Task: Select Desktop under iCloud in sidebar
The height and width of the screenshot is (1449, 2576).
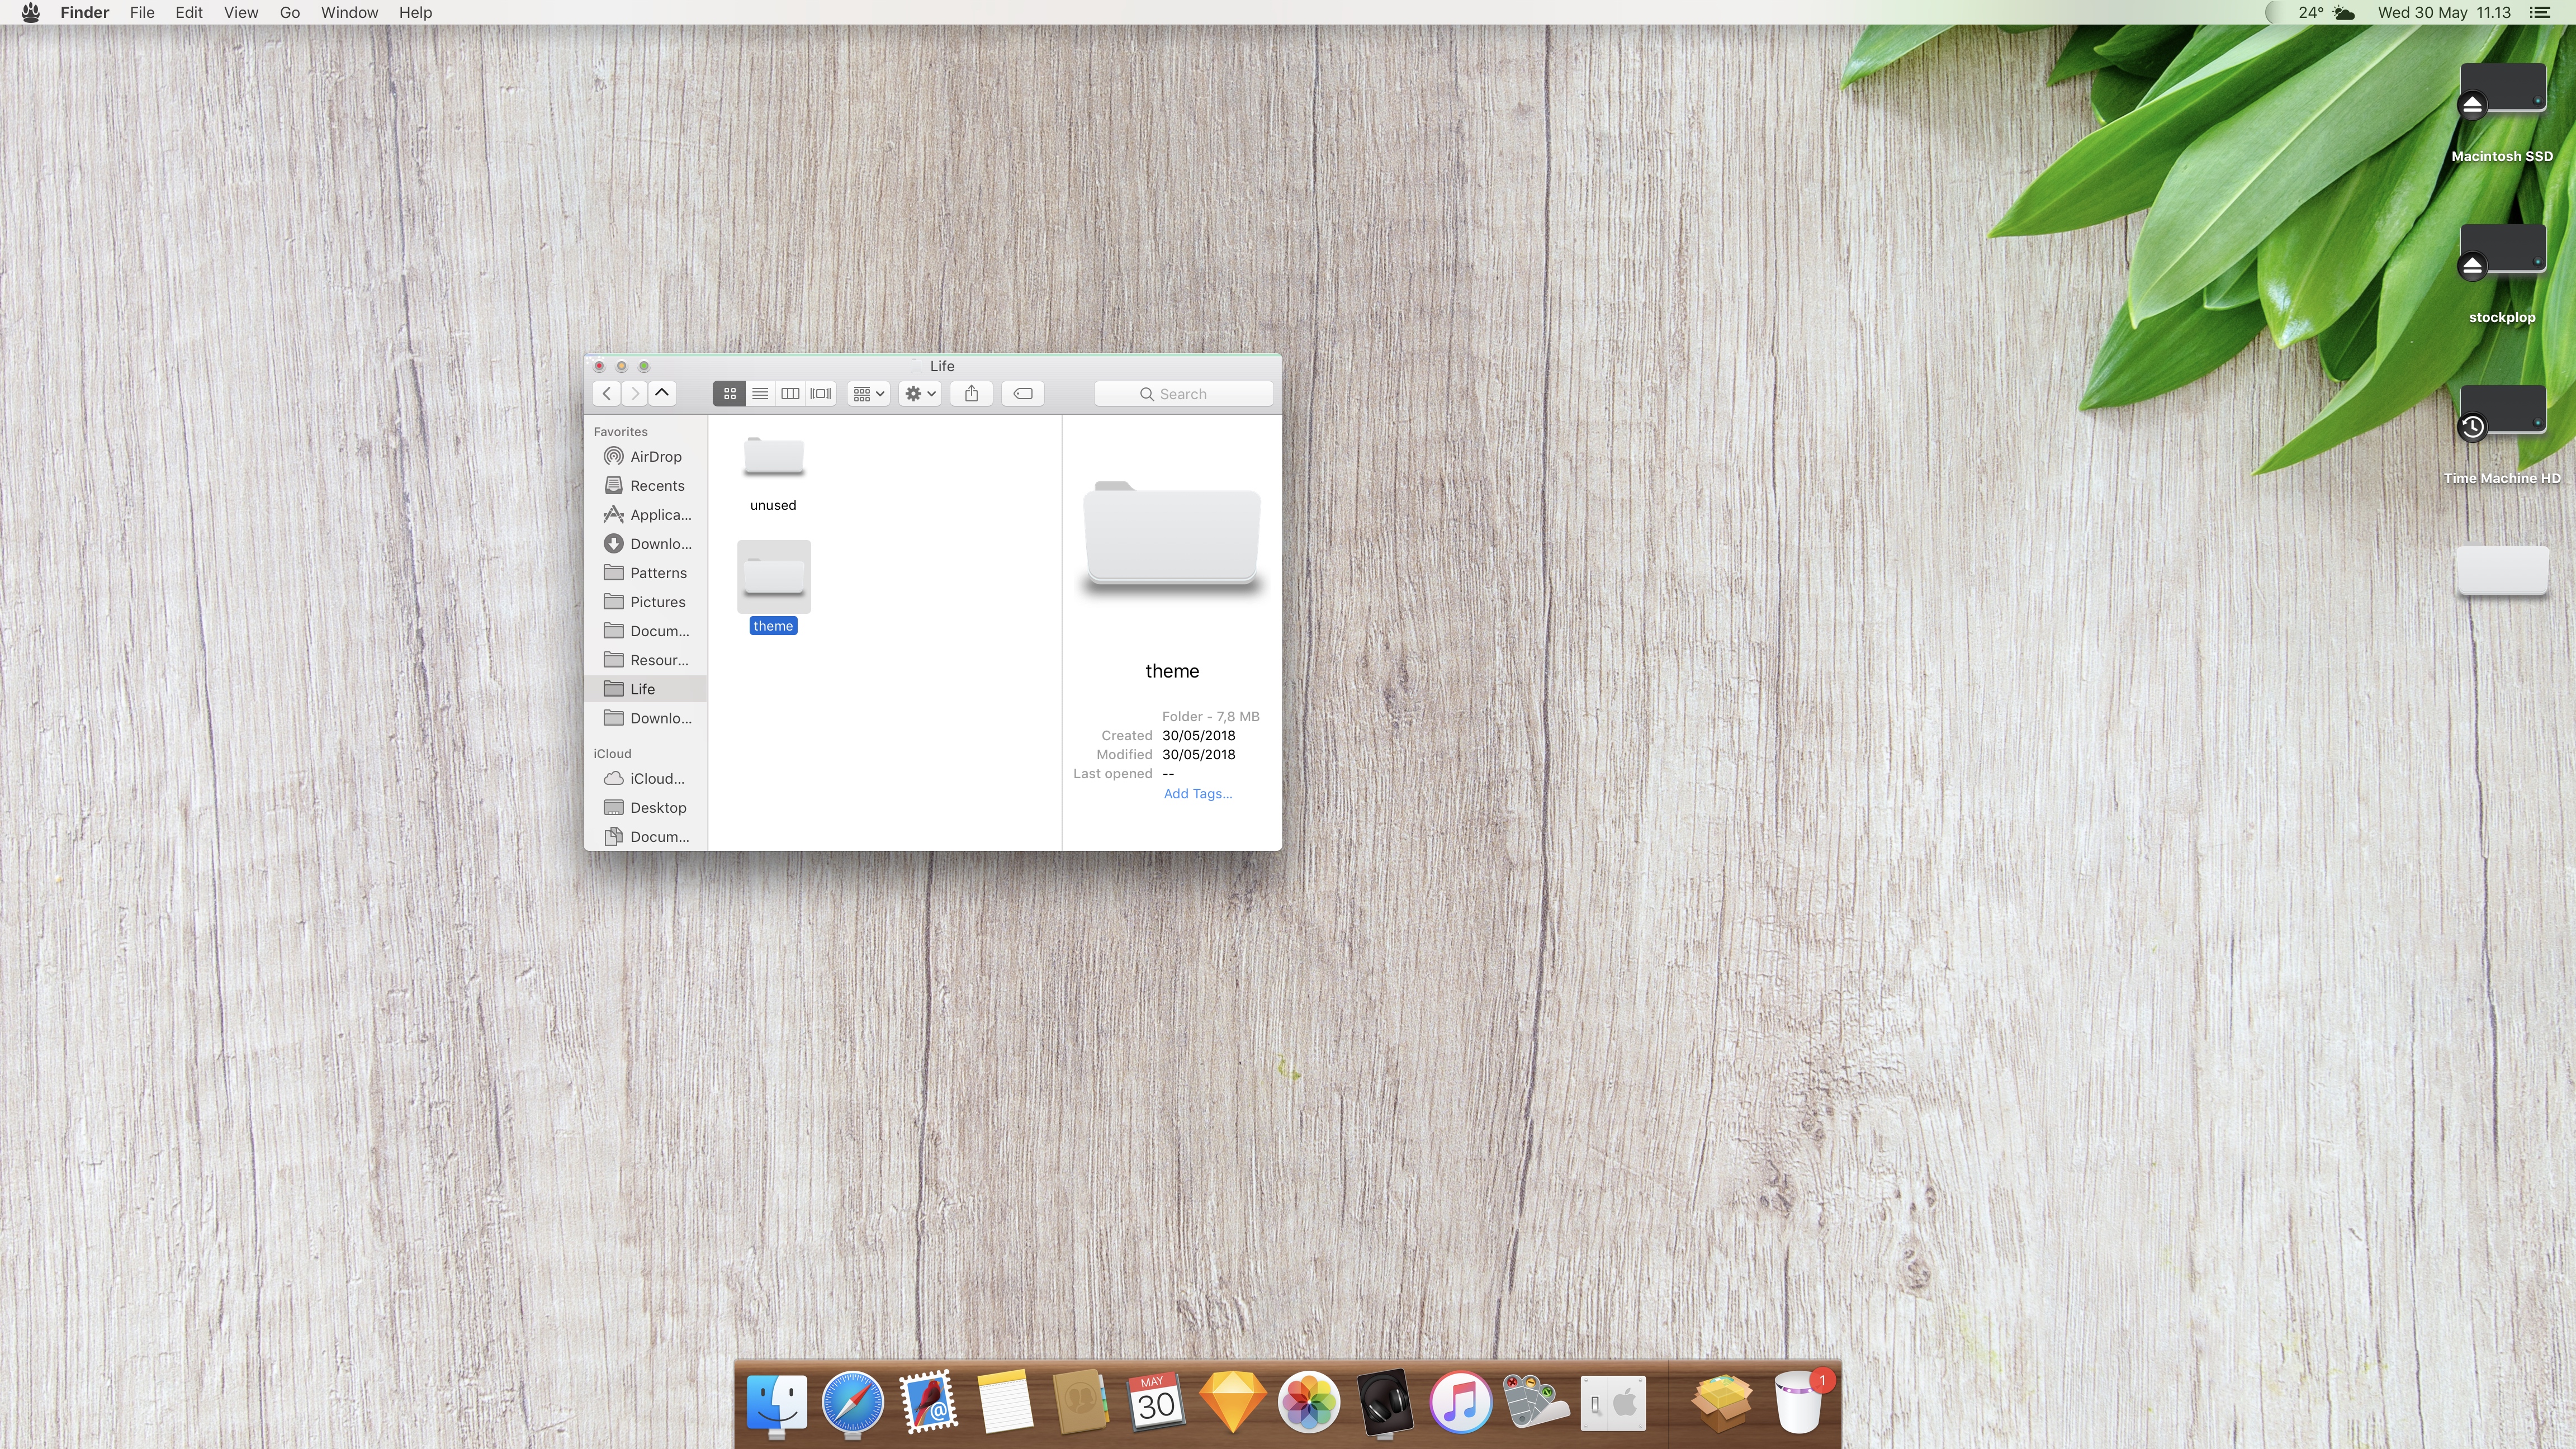Action: click(645, 808)
